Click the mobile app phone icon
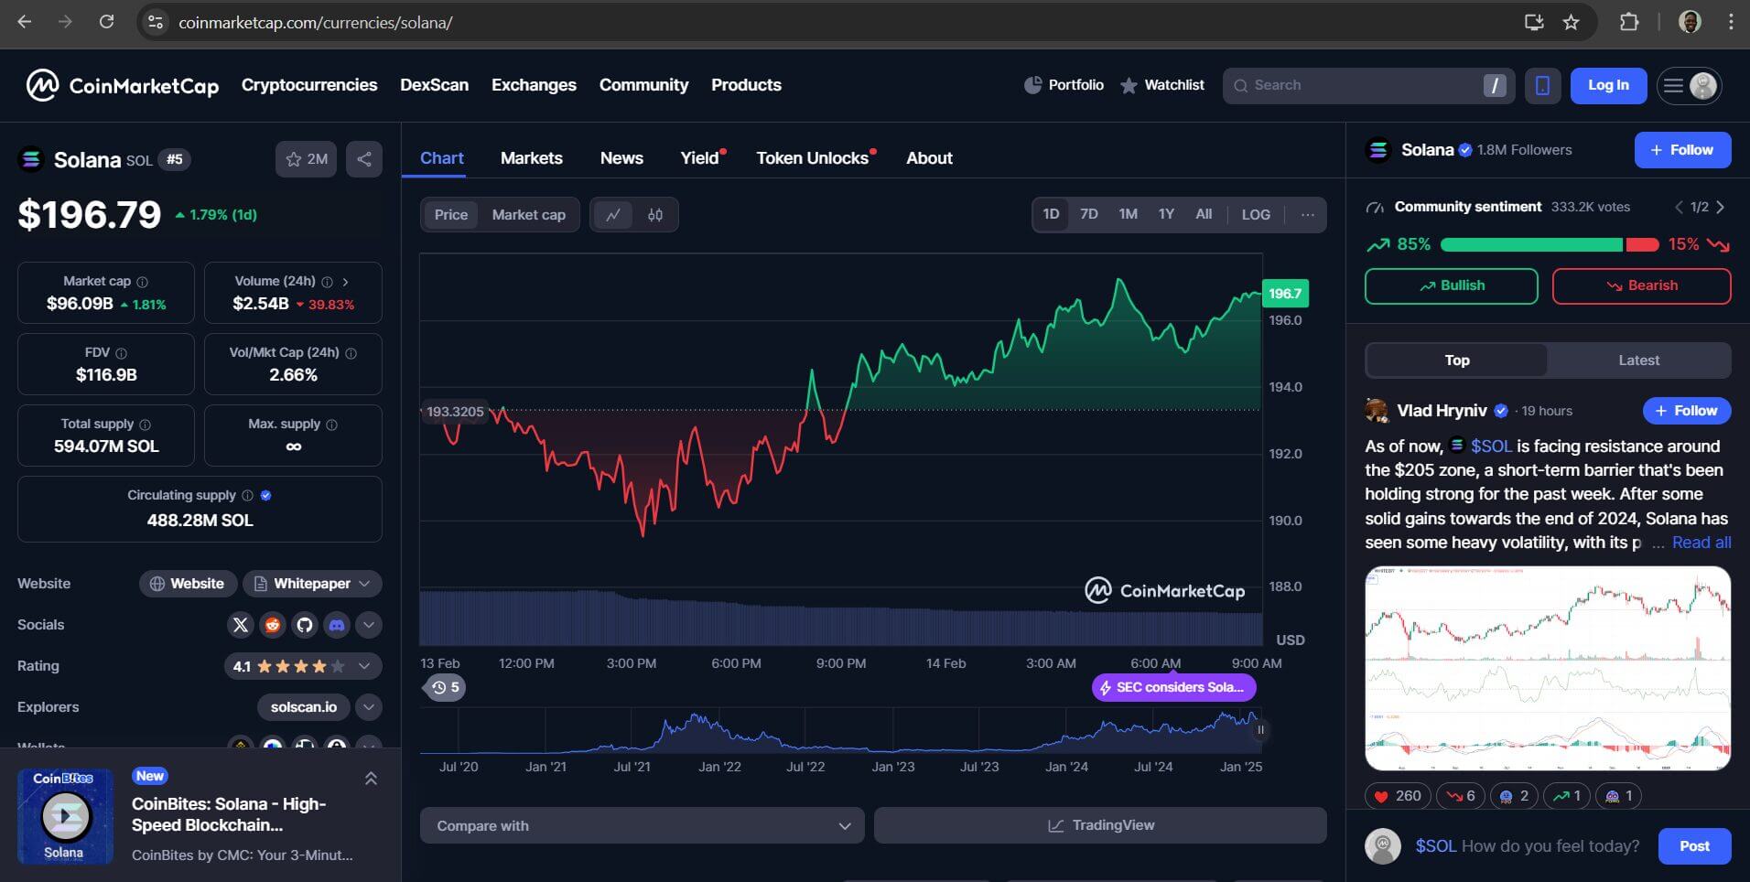Image resolution: width=1750 pixels, height=882 pixels. click(x=1542, y=85)
